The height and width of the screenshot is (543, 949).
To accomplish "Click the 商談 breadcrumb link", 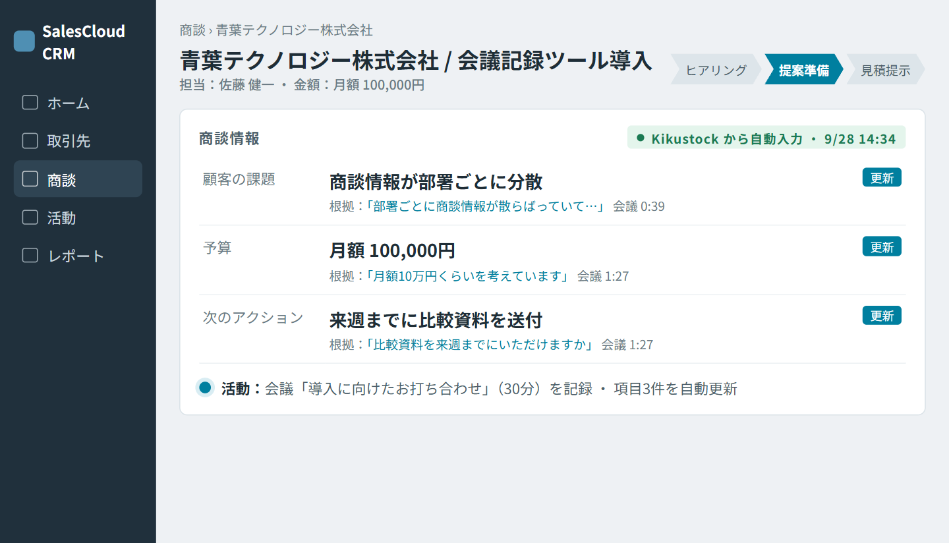I will (192, 30).
